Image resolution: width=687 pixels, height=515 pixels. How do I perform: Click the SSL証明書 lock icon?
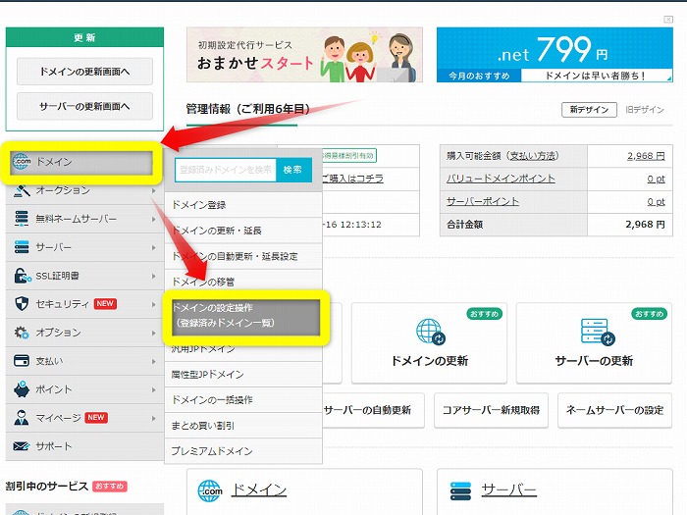[x=22, y=276]
